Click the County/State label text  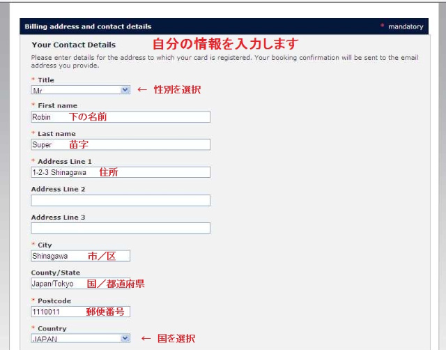[56, 273]
